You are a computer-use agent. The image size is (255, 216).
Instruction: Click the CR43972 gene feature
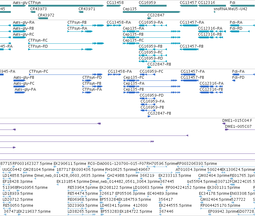point(43,18)
